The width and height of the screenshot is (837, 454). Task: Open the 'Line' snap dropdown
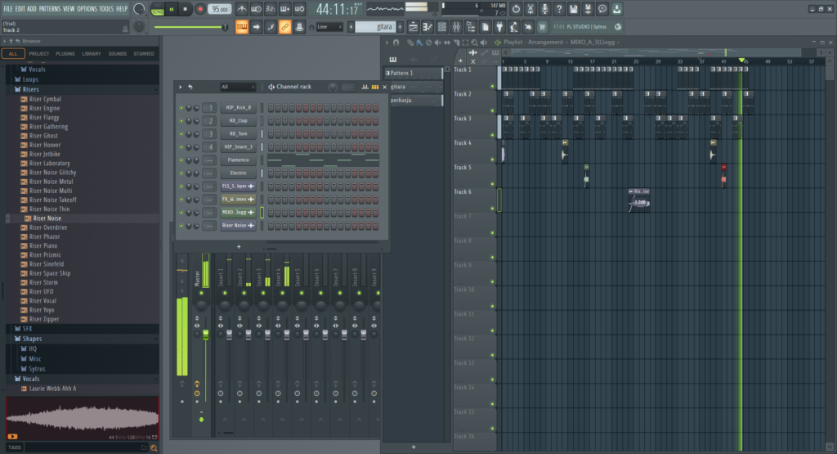[x=329, y=27]
